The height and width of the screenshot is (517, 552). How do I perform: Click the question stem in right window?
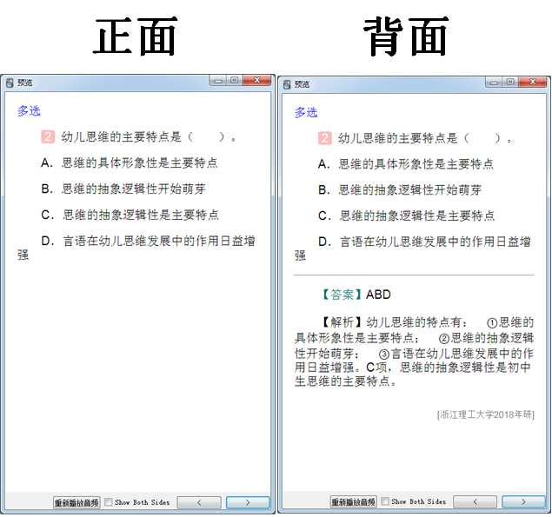coord(425,138)
